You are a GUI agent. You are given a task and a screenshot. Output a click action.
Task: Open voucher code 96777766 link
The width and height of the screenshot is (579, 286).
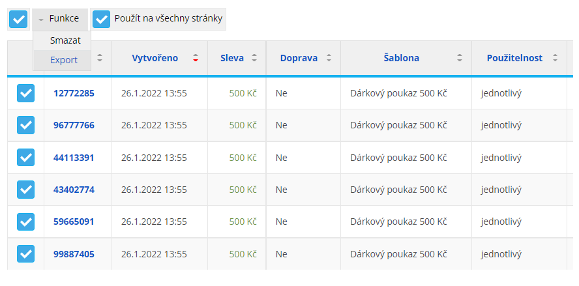pyautogui.click(x=74, y=126)
